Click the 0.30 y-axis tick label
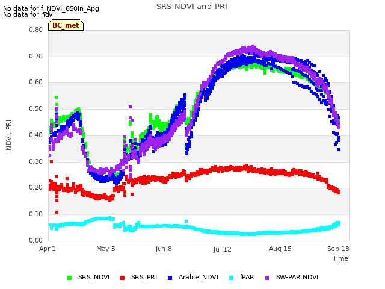The height and width of the screenshot is (289, 385). (x=36, y=161)
